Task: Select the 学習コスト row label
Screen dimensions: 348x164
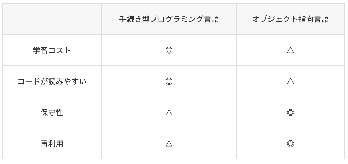Action: tap(52, 50)
